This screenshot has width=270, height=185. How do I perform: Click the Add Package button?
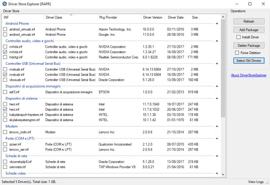click(249, 30)
